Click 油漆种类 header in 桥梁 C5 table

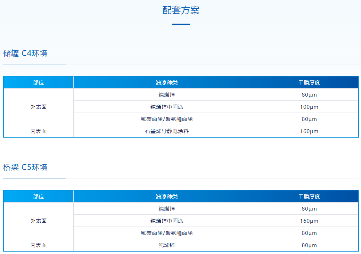tap(167, 197)
